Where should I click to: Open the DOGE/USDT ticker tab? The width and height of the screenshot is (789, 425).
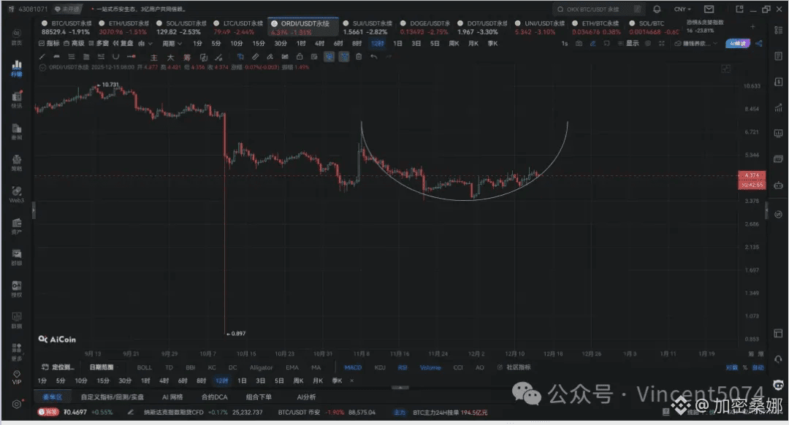point(424,28)
